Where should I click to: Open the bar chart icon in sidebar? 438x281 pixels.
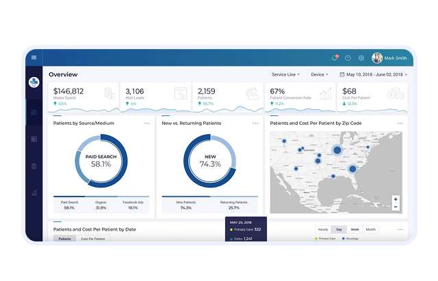coord(34,193)
